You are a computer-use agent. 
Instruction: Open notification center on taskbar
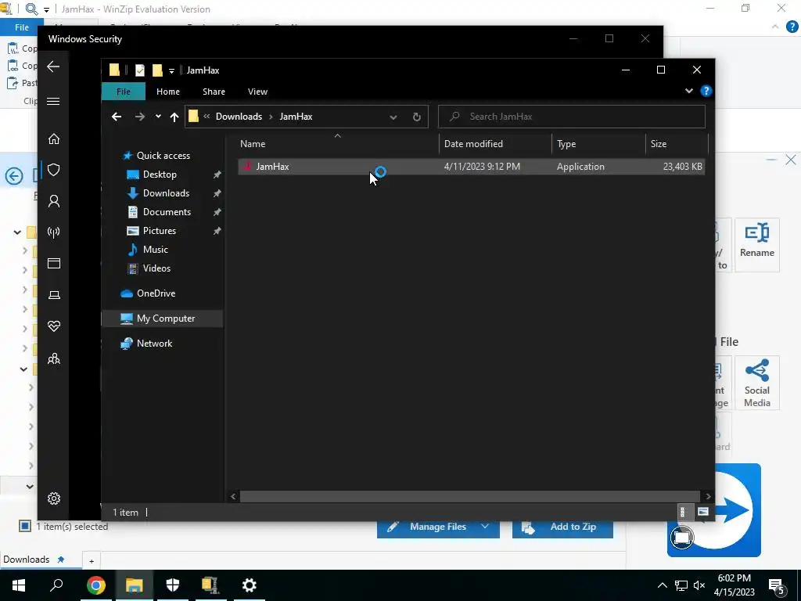coord(777,586)
